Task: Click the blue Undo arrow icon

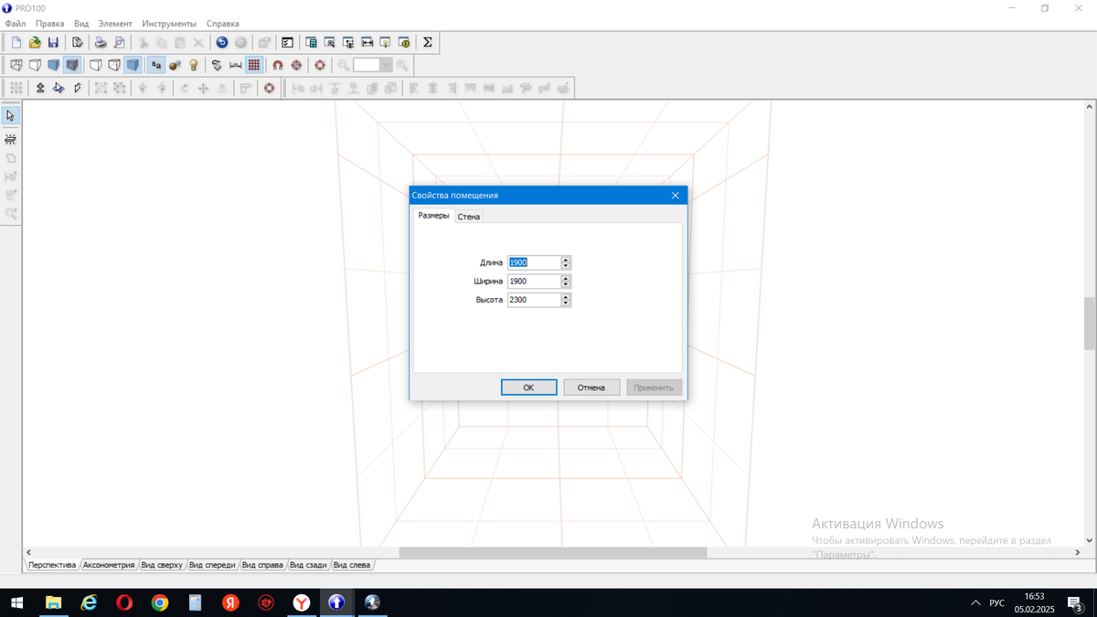Action: 222,42
